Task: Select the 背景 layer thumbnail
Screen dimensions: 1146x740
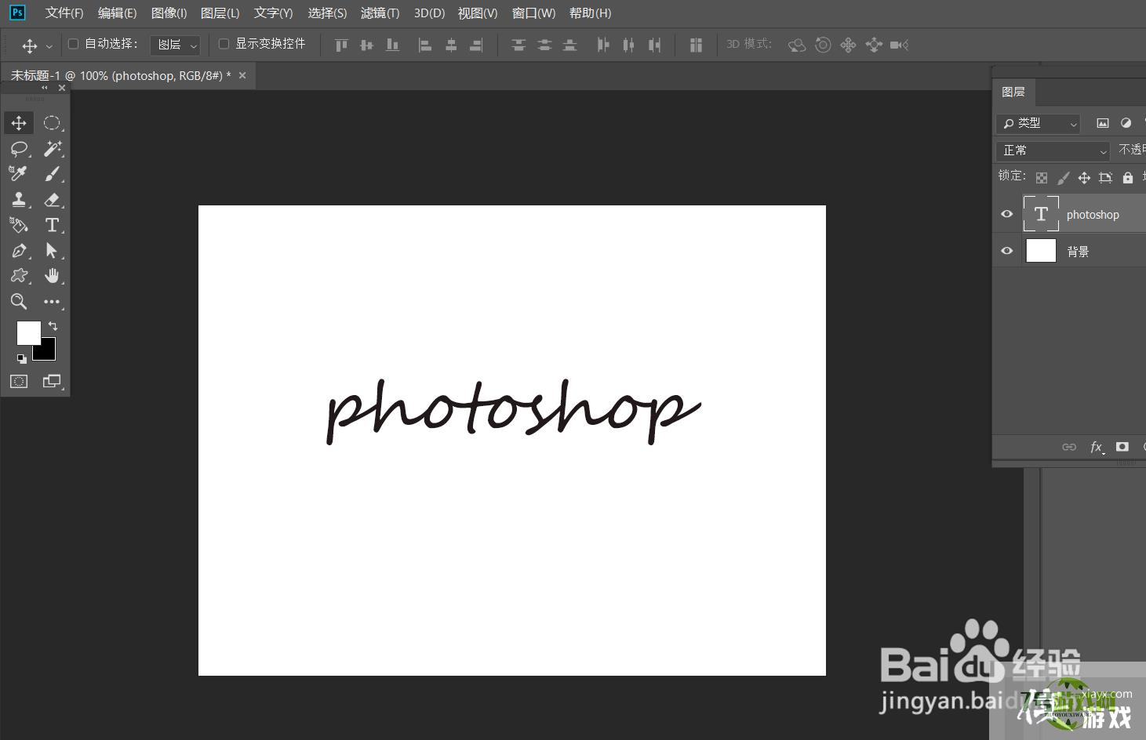Action: point(1041,251)
